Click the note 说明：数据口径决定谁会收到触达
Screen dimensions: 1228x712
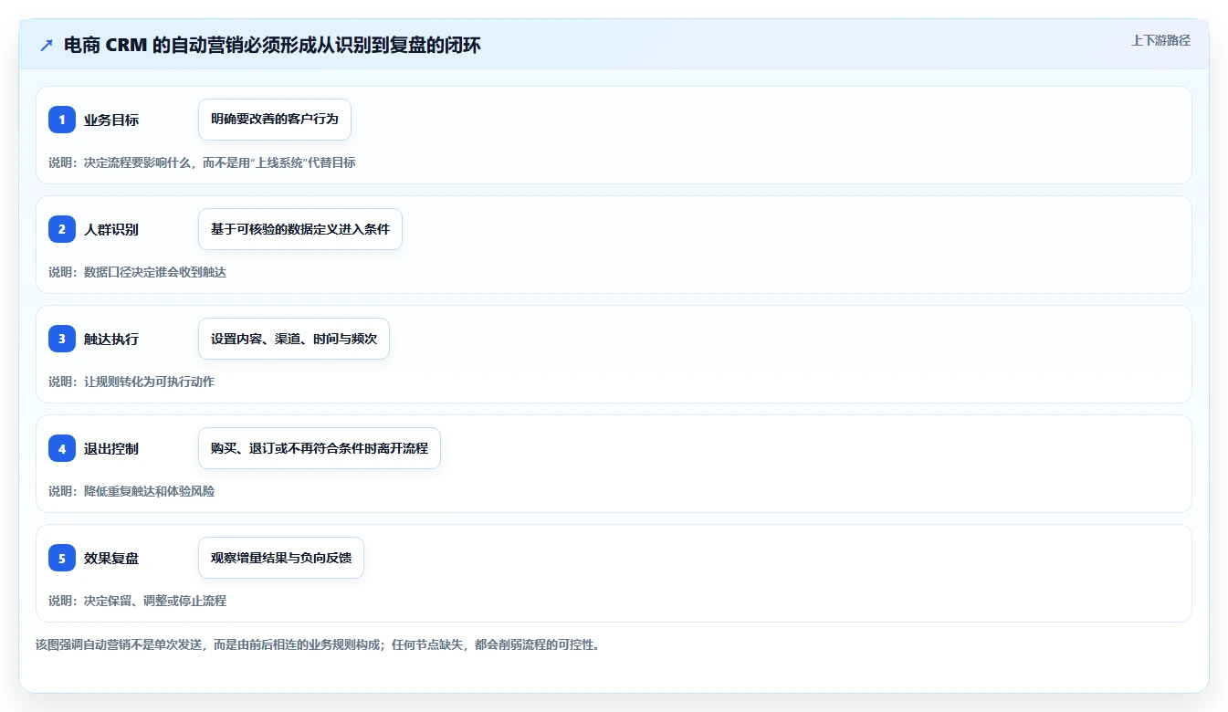pyautogui.click(x=137, y=272)
